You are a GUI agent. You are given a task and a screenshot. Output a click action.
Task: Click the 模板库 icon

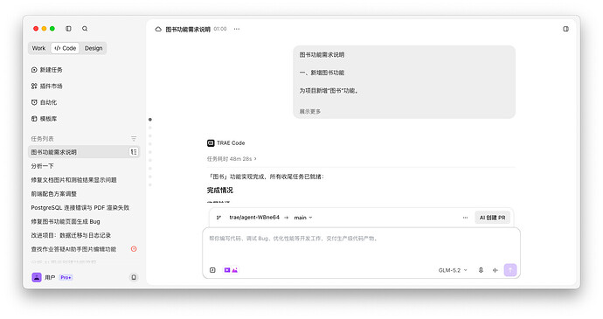[x=34, y=119]
